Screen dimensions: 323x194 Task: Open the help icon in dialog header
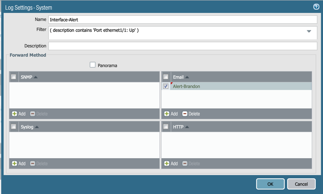tap(316, 7)
